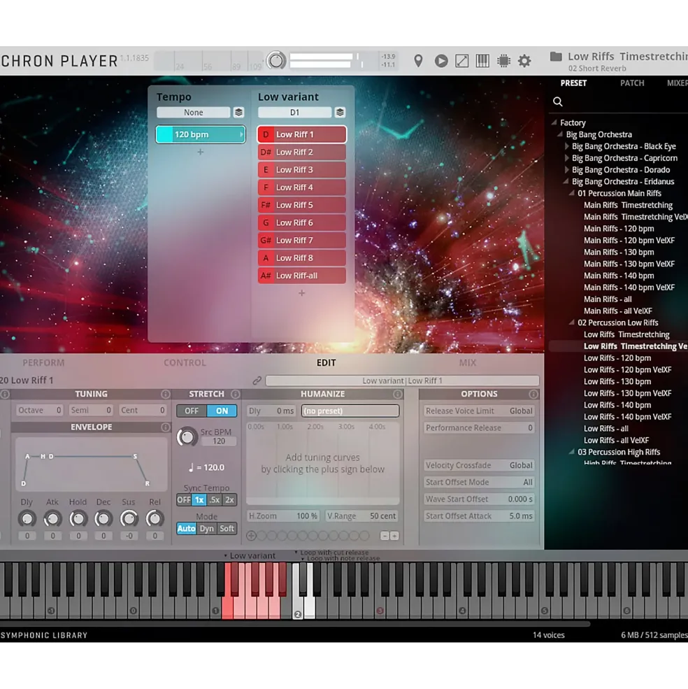The image size is (688, 689).
Task: Open settings with the gear icon
Action: click(x=524, y=61)
